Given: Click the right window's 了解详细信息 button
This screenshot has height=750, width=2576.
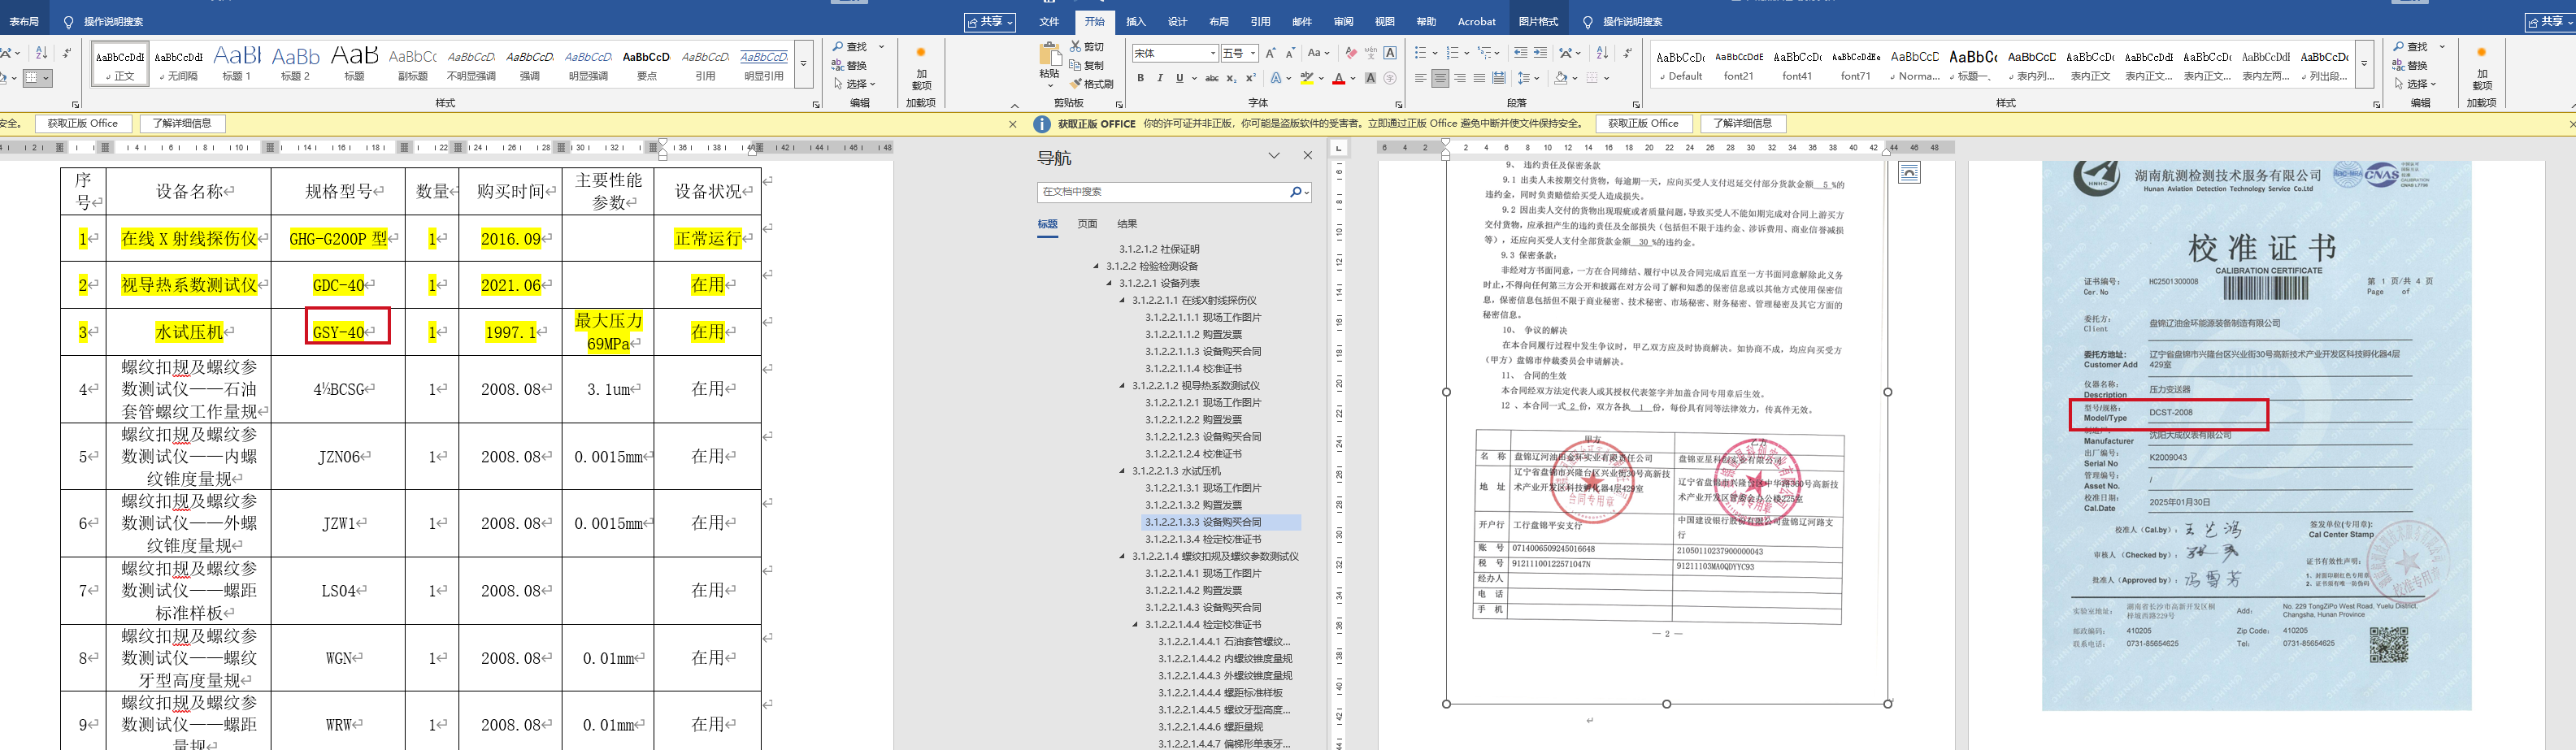Looking at the screenshot, I should (x=1742, y=123).
